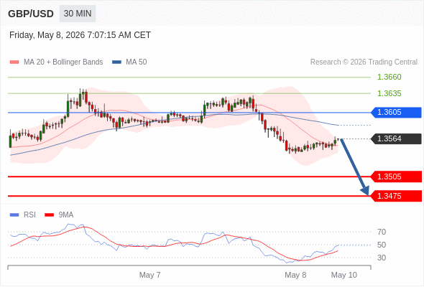This screenshot has width=424, height=287.
Task: Toggle the MA 50 legend label
Action: click(137, 62)
